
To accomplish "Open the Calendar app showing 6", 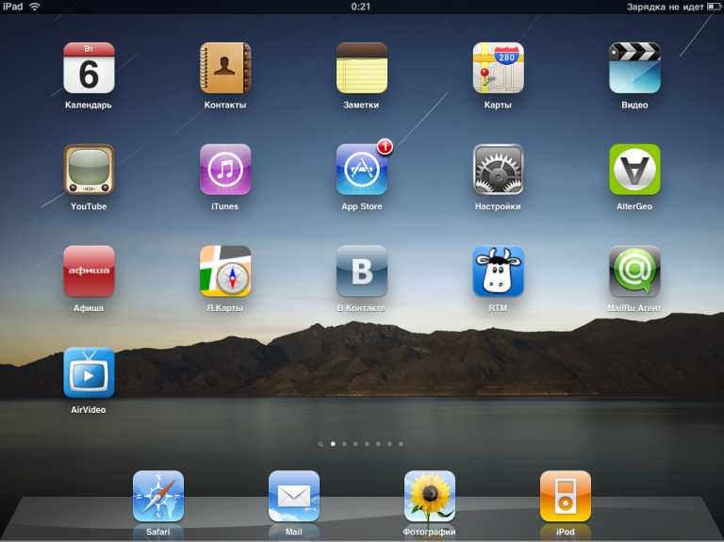I will [89, 68].
